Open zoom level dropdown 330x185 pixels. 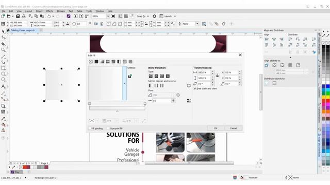pos(108,16)
